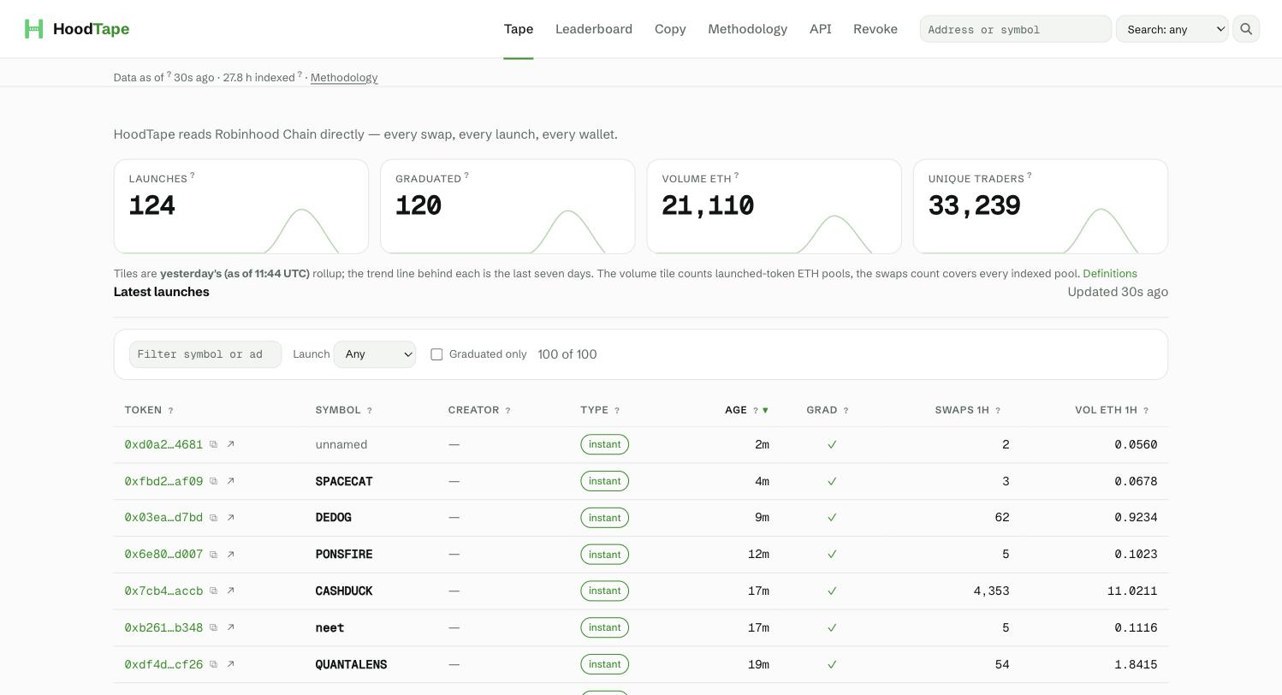Viewport: 1282px width, 695px height.
Task: Open 0xd0a2…4681 in external explorer
Action: [230, 444]
